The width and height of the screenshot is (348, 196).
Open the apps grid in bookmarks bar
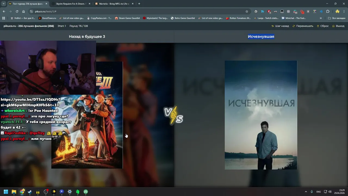(4, 18)
